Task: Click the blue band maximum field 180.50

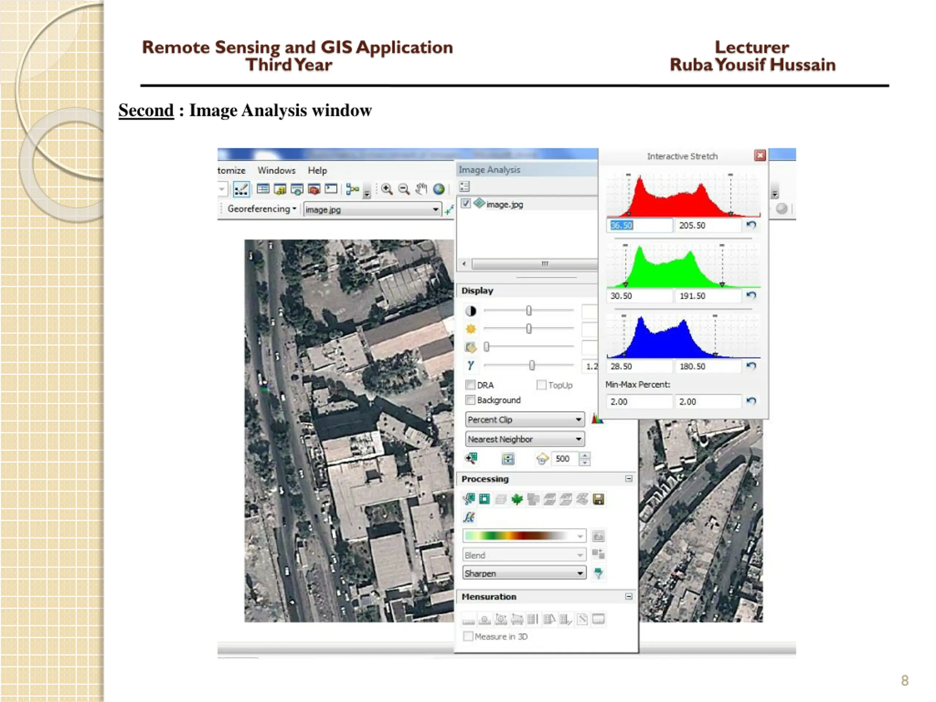Action: pyautogui.click(x=708, y=366)
